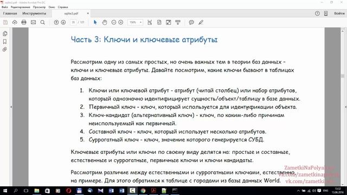The height and width of the screenshot is (195, 347).
Task: Open the Файл menu
Action: [5, 7]
